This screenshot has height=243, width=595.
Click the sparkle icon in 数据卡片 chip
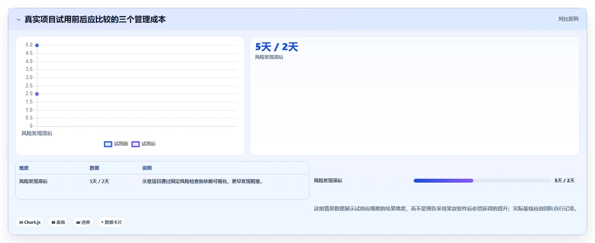[102, 222]
